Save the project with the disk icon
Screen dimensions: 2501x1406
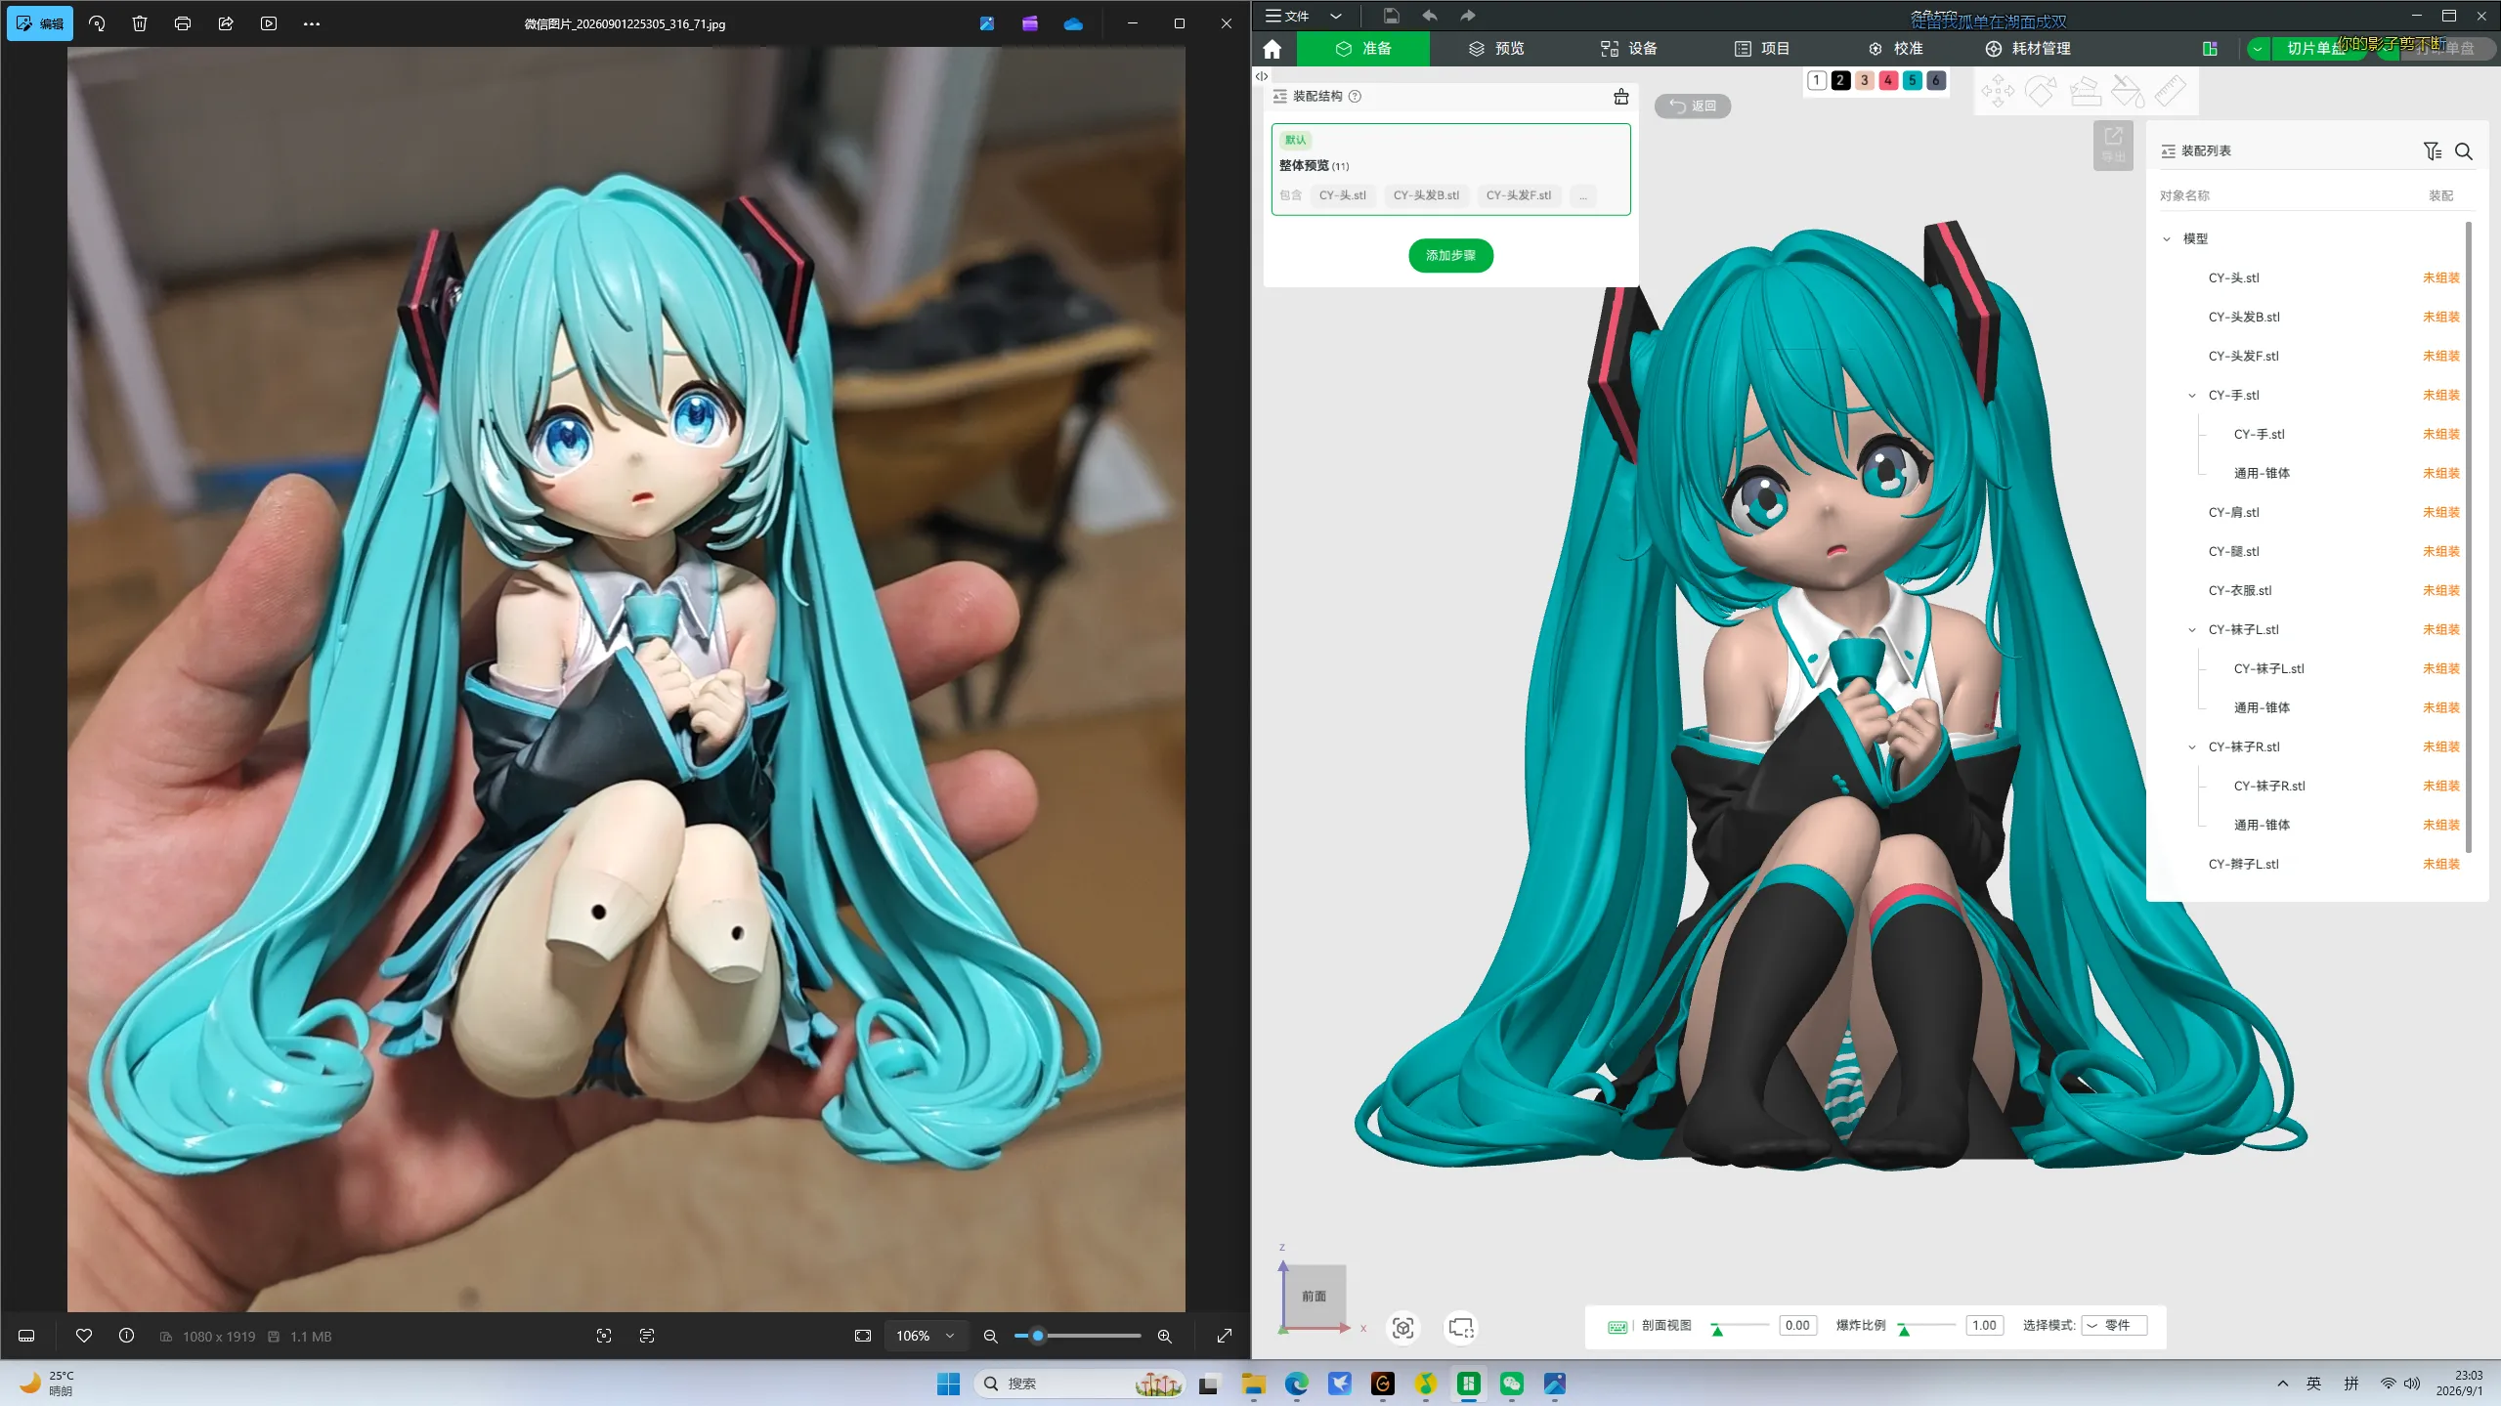point(1391,16)
